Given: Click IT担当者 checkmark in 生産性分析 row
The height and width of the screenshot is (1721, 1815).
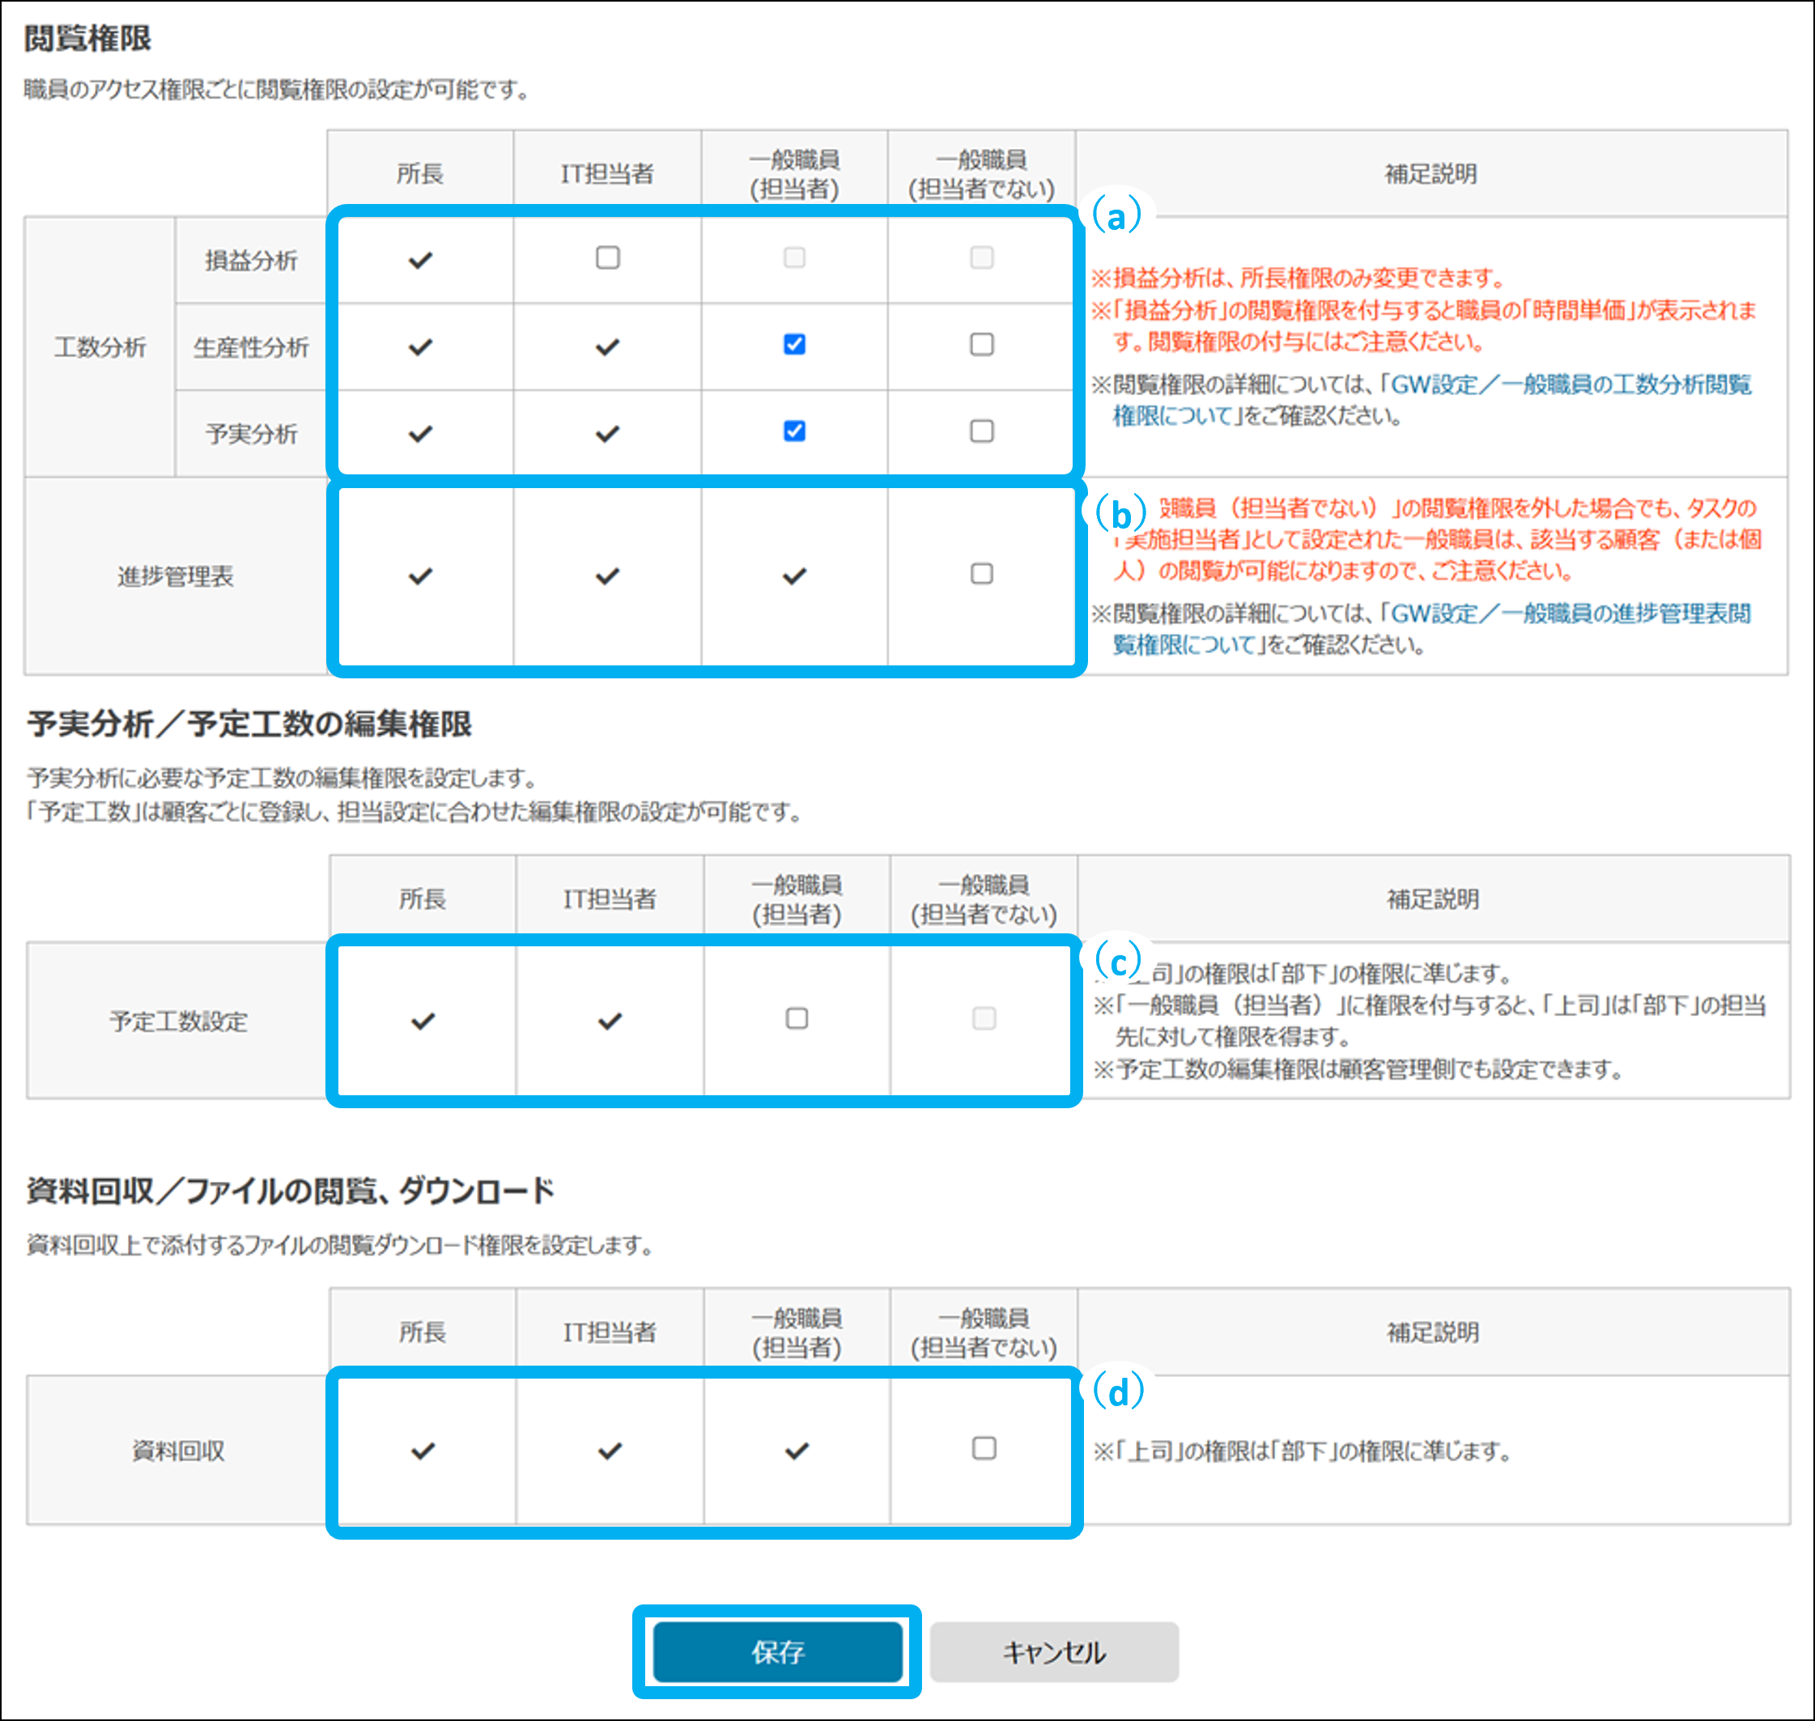Looking at the screenshot, I should coord(607,346).
